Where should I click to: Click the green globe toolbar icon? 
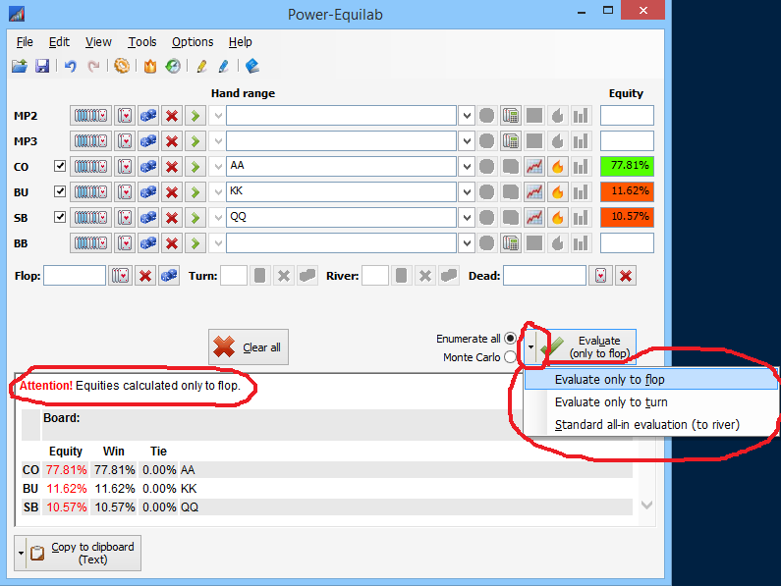[x=173, y=66]
